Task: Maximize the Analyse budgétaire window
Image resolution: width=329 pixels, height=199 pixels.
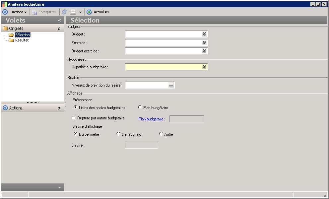Action: [x=318, y=4]
